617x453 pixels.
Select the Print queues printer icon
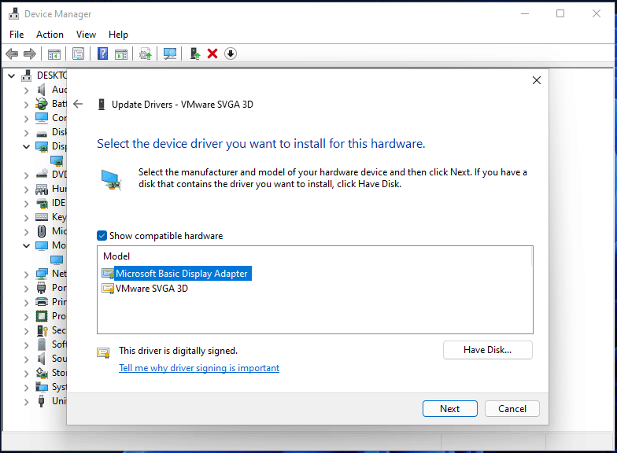pos(41,302)
